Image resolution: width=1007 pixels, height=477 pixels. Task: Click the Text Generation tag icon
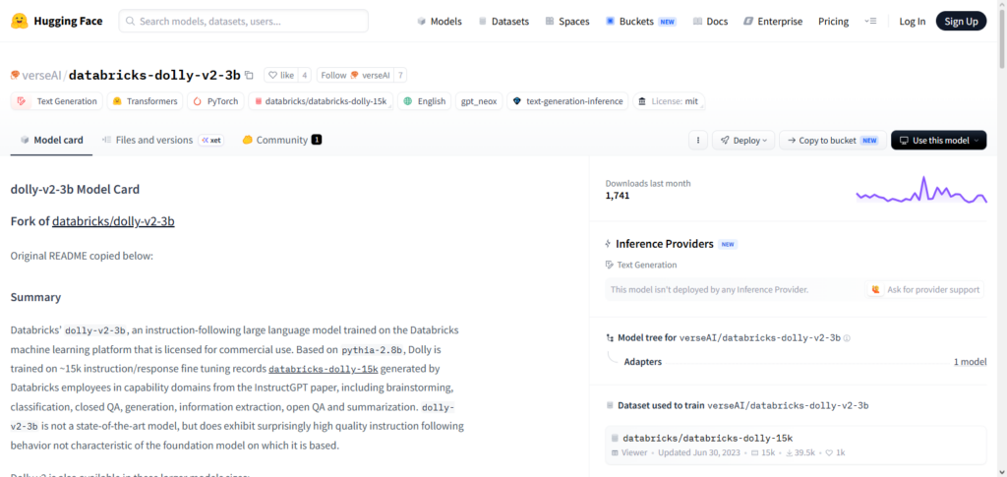pyautogui.click(x=22, y=101)
